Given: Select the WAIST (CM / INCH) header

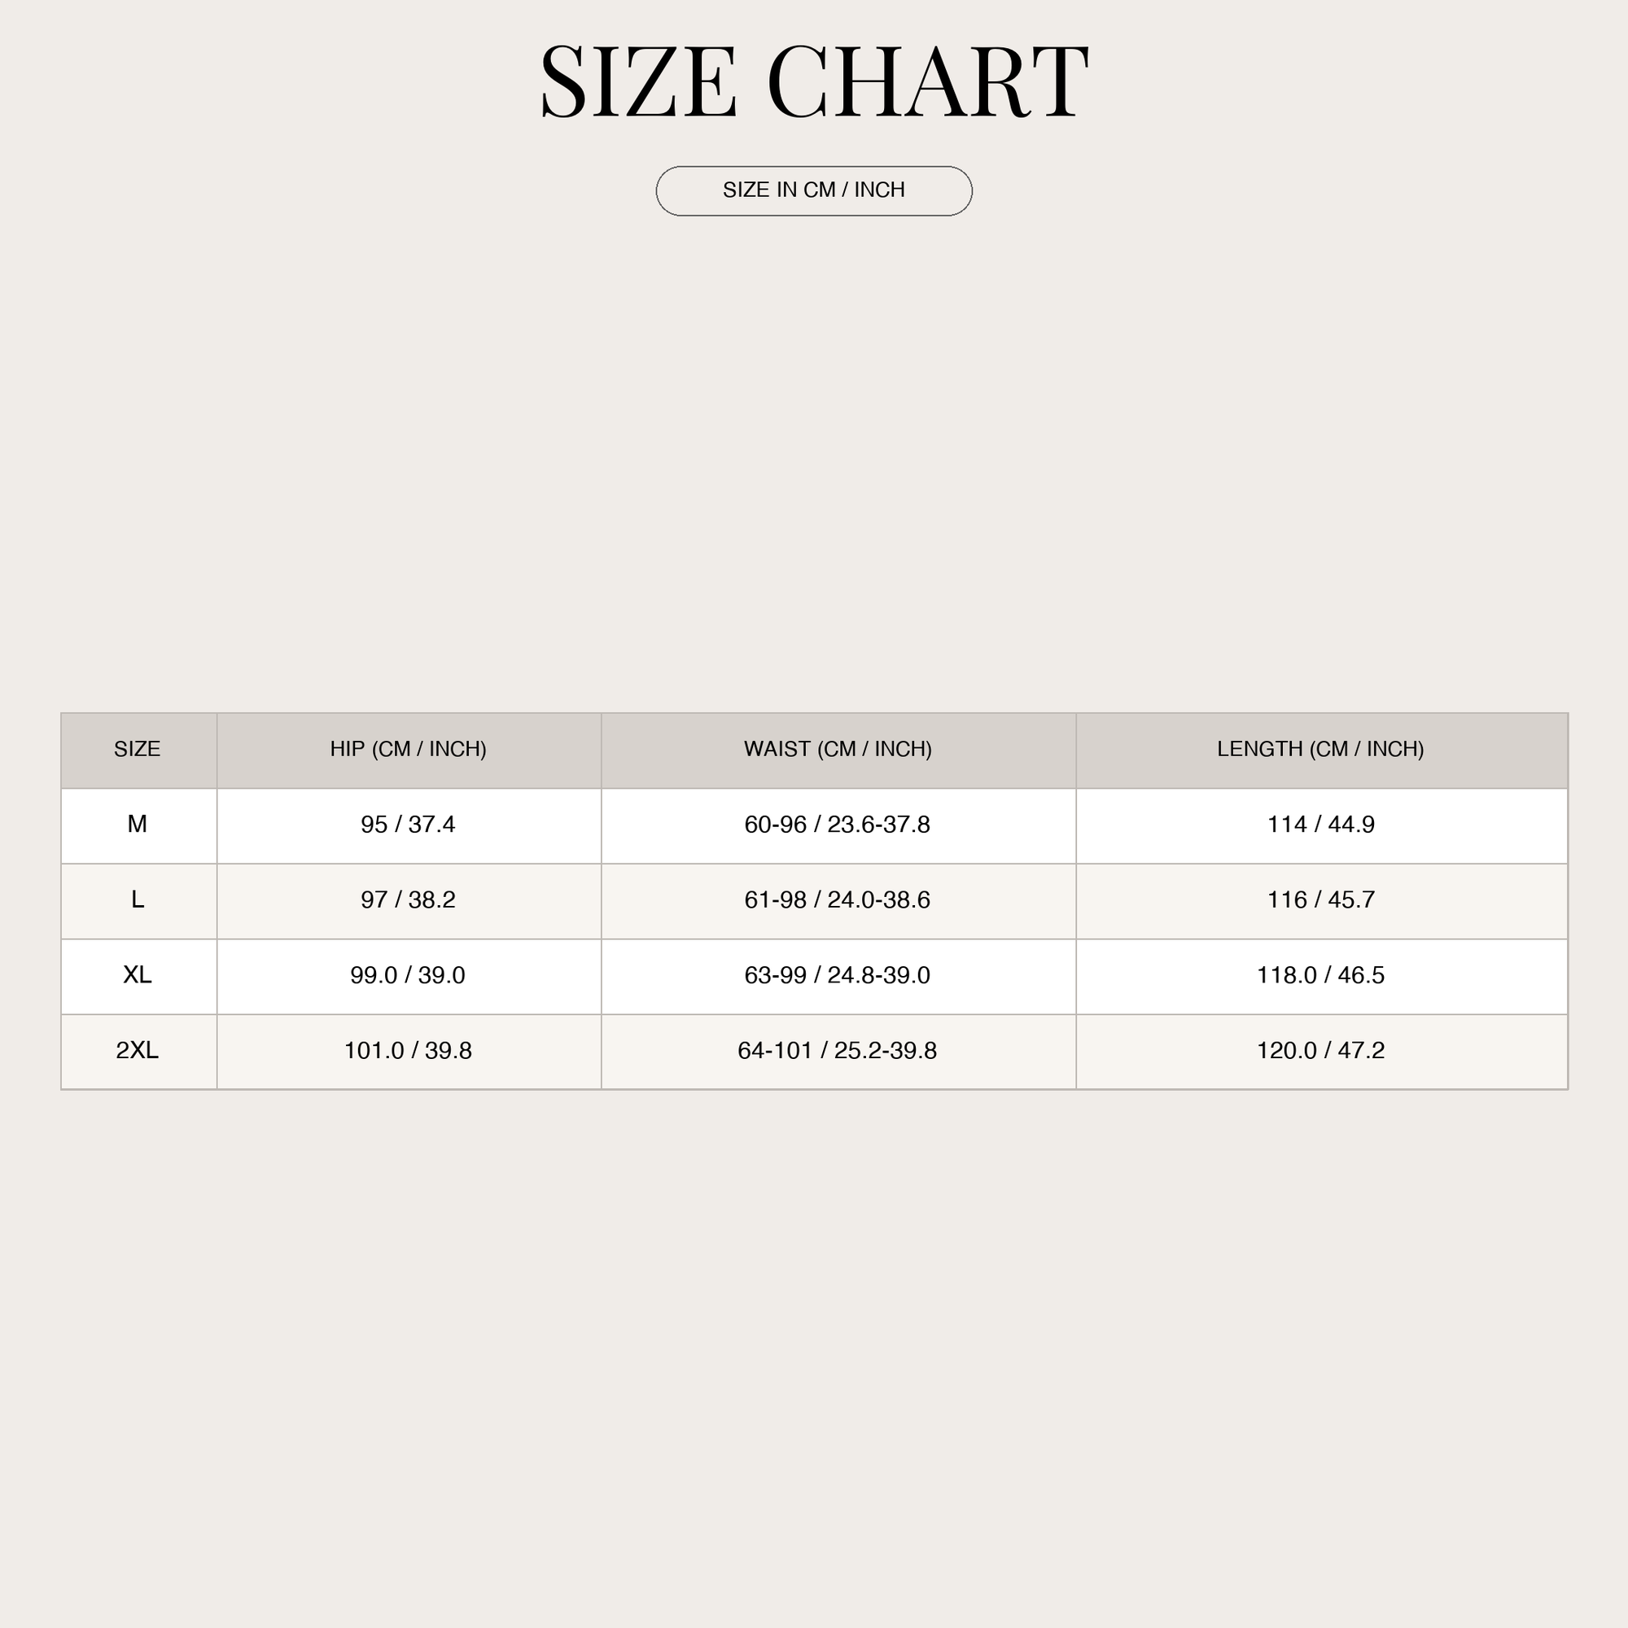Looking at the screenshot, I should (x=838, y=749).
